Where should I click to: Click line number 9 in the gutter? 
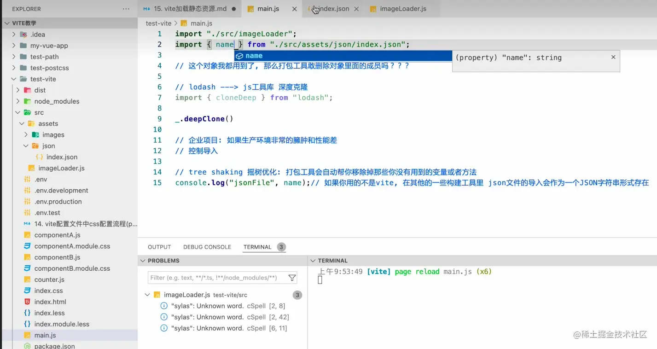tap(159, 119)
